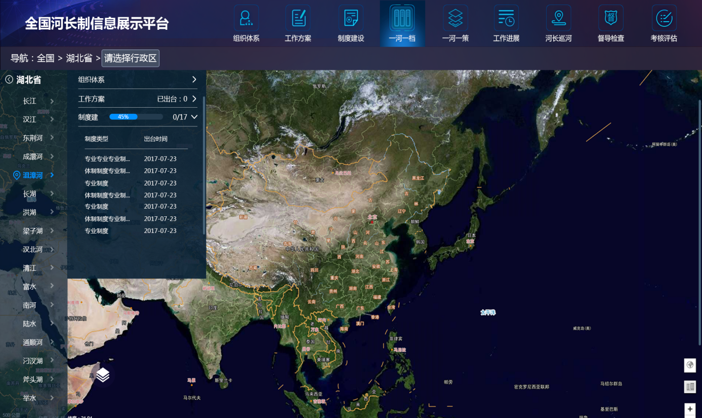Viewport: 702px width, 418px height.
Task: Open the map layers stack button
Action: tap(103, 375)
